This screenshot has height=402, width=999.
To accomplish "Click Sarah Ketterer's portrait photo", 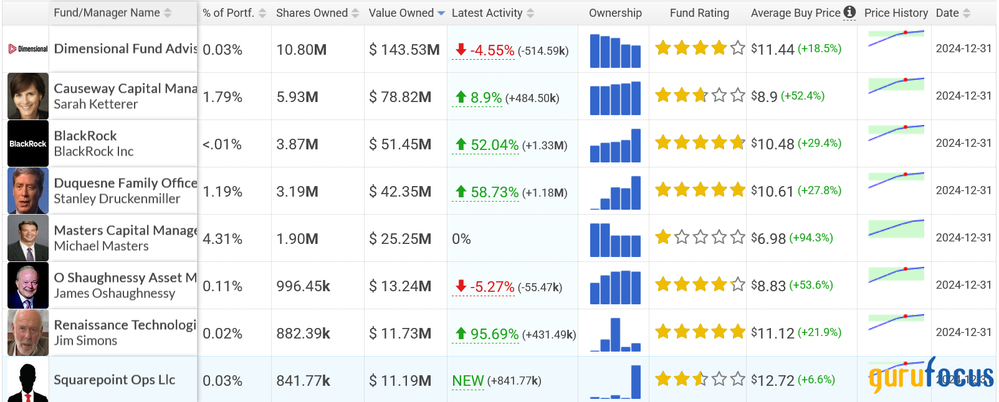I will [28, 96].
